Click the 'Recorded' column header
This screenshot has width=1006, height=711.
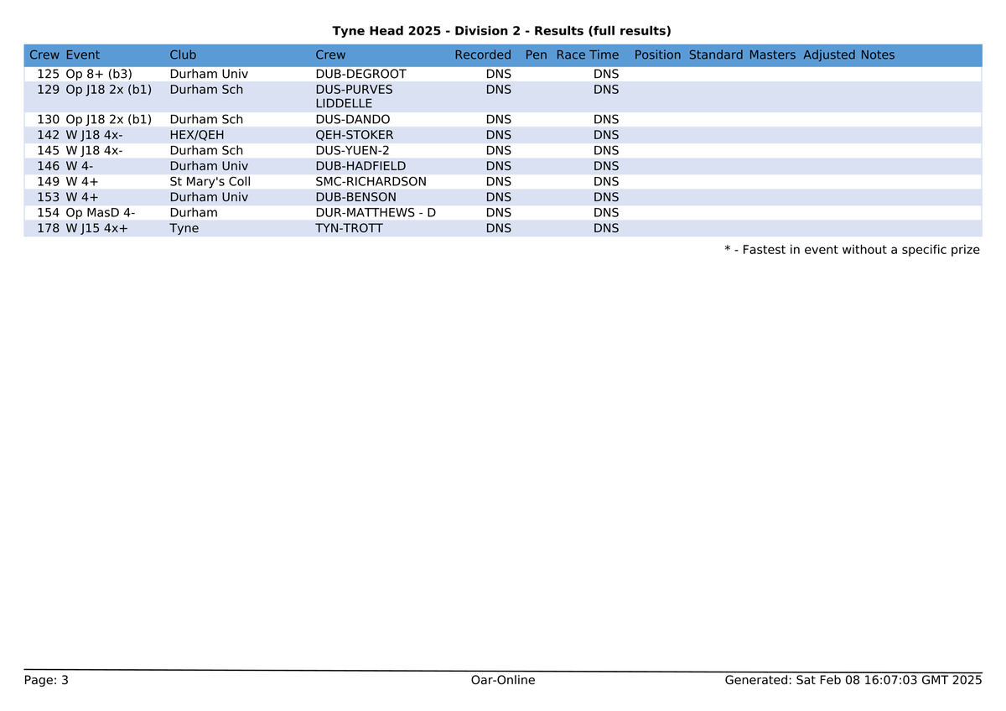(483, 55)
